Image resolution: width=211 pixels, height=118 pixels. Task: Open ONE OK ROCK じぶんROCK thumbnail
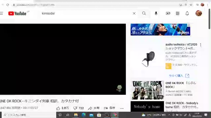pos(147,90)
